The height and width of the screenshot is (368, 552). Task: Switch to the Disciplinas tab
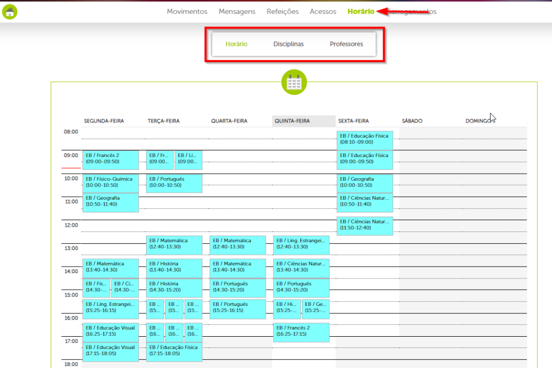pyautogui.click(x=288, y=44)
